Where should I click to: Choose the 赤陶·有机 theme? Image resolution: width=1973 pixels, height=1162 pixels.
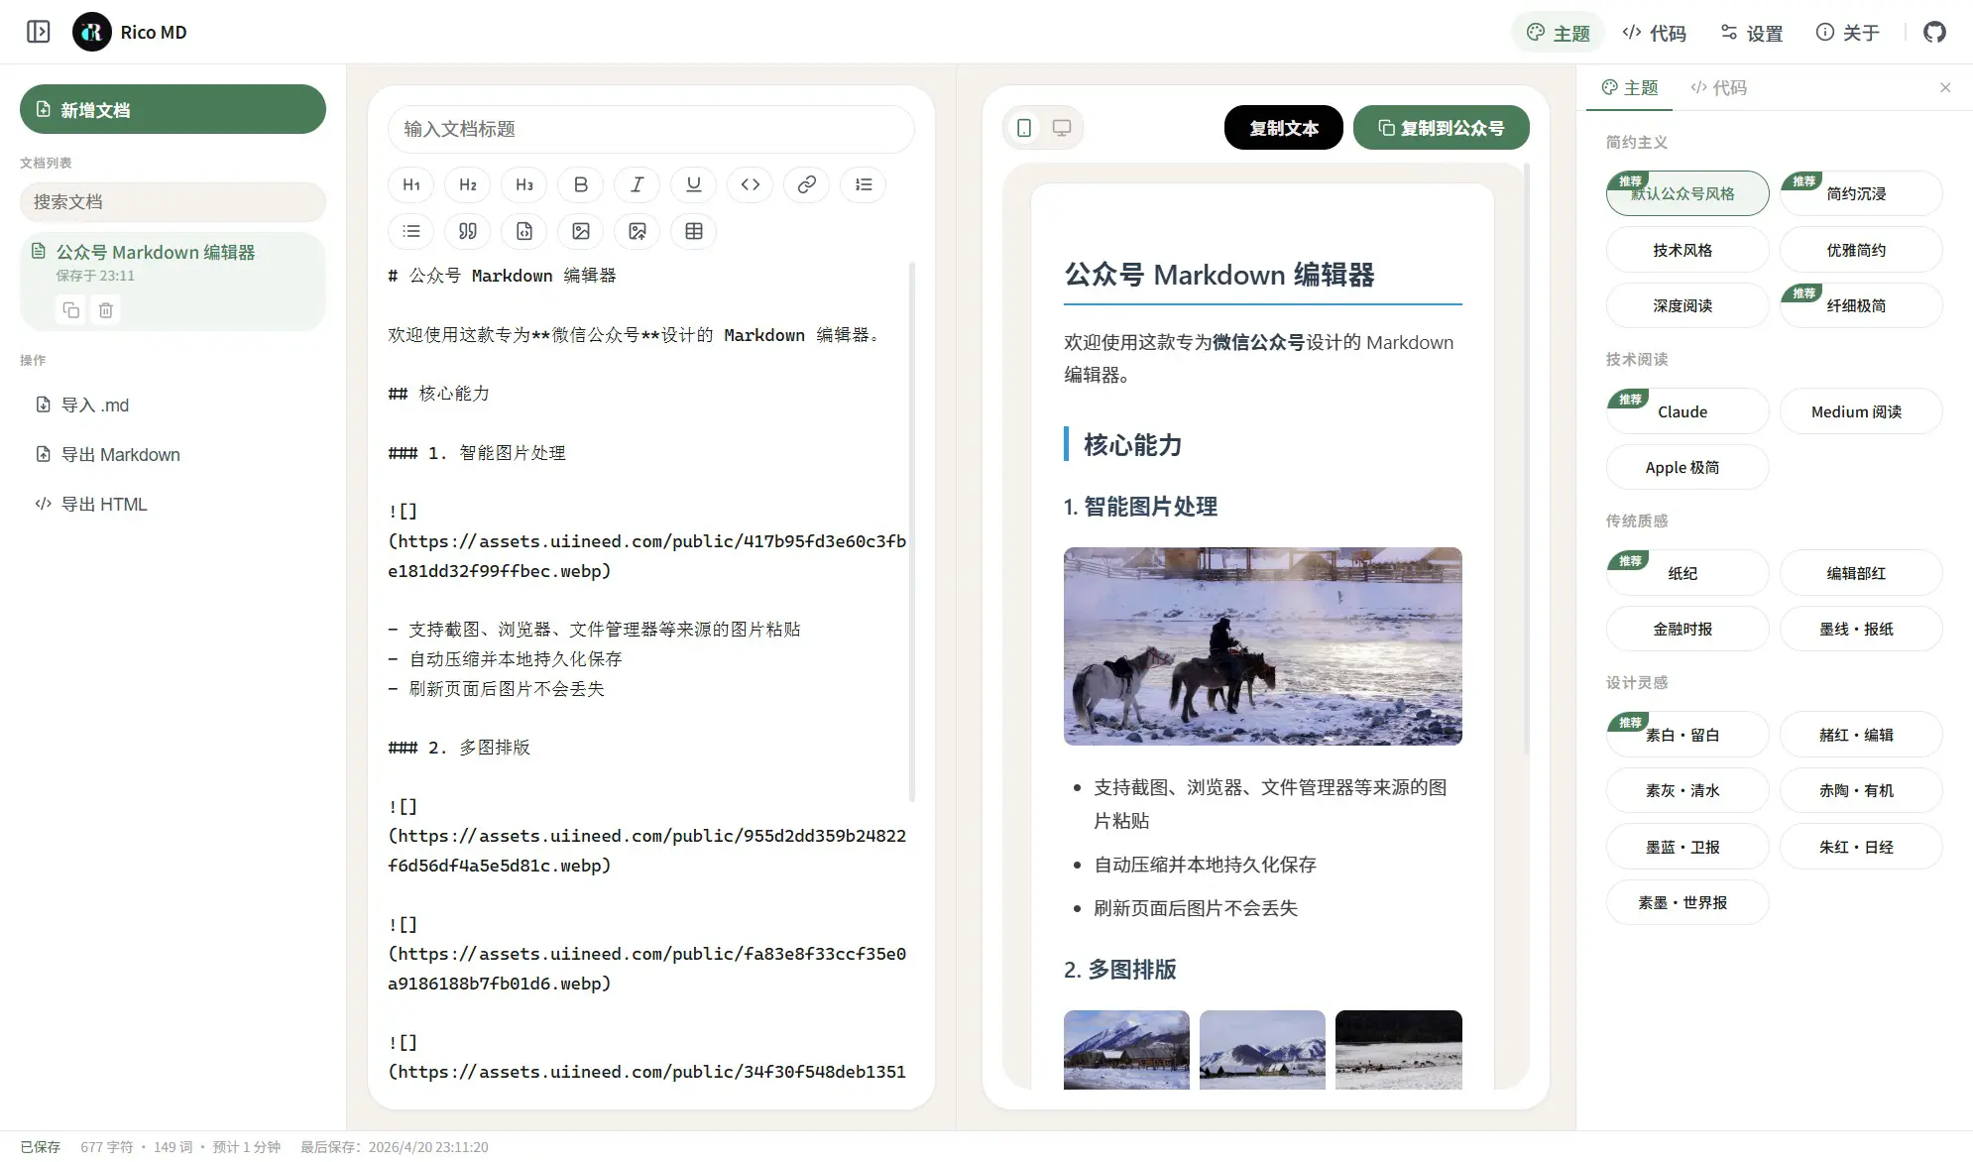[x=1861, y=790]
